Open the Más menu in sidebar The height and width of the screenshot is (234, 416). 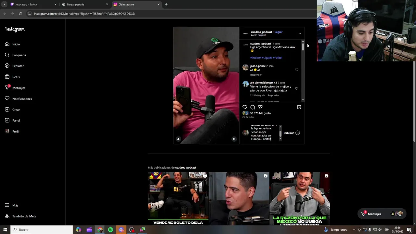pos(12,205)
